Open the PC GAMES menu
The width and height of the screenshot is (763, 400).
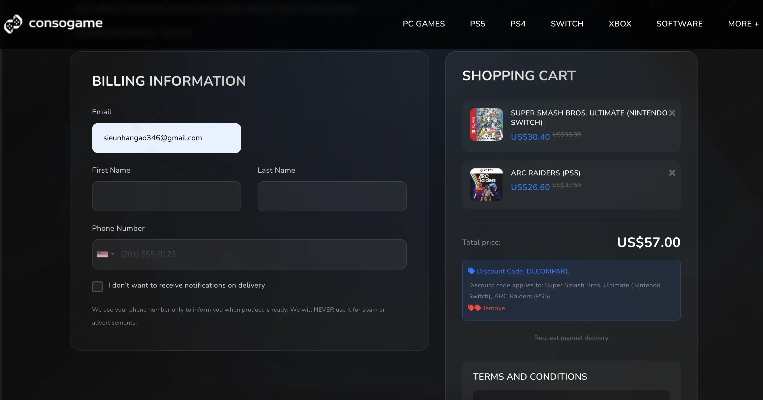coord(423,24)
